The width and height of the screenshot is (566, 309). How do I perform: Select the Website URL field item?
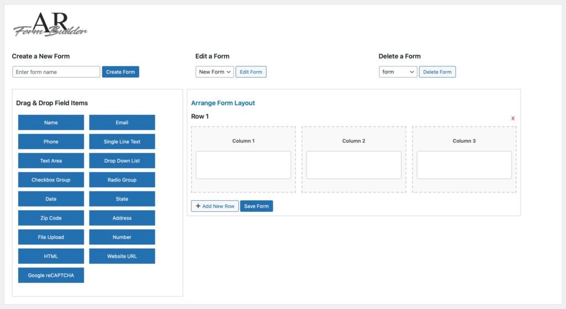point(122,256)
